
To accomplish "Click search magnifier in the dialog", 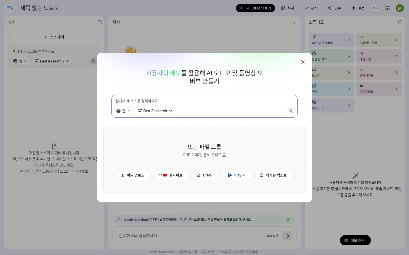I will [x=291, y=111].
